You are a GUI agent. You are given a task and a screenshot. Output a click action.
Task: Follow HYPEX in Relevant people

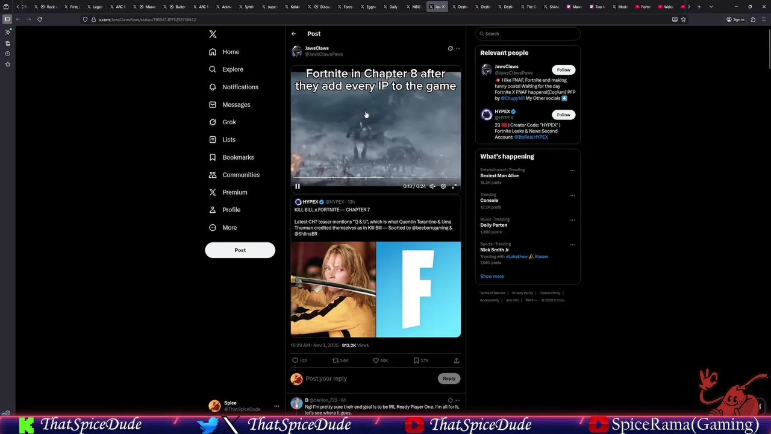point(564,115)
